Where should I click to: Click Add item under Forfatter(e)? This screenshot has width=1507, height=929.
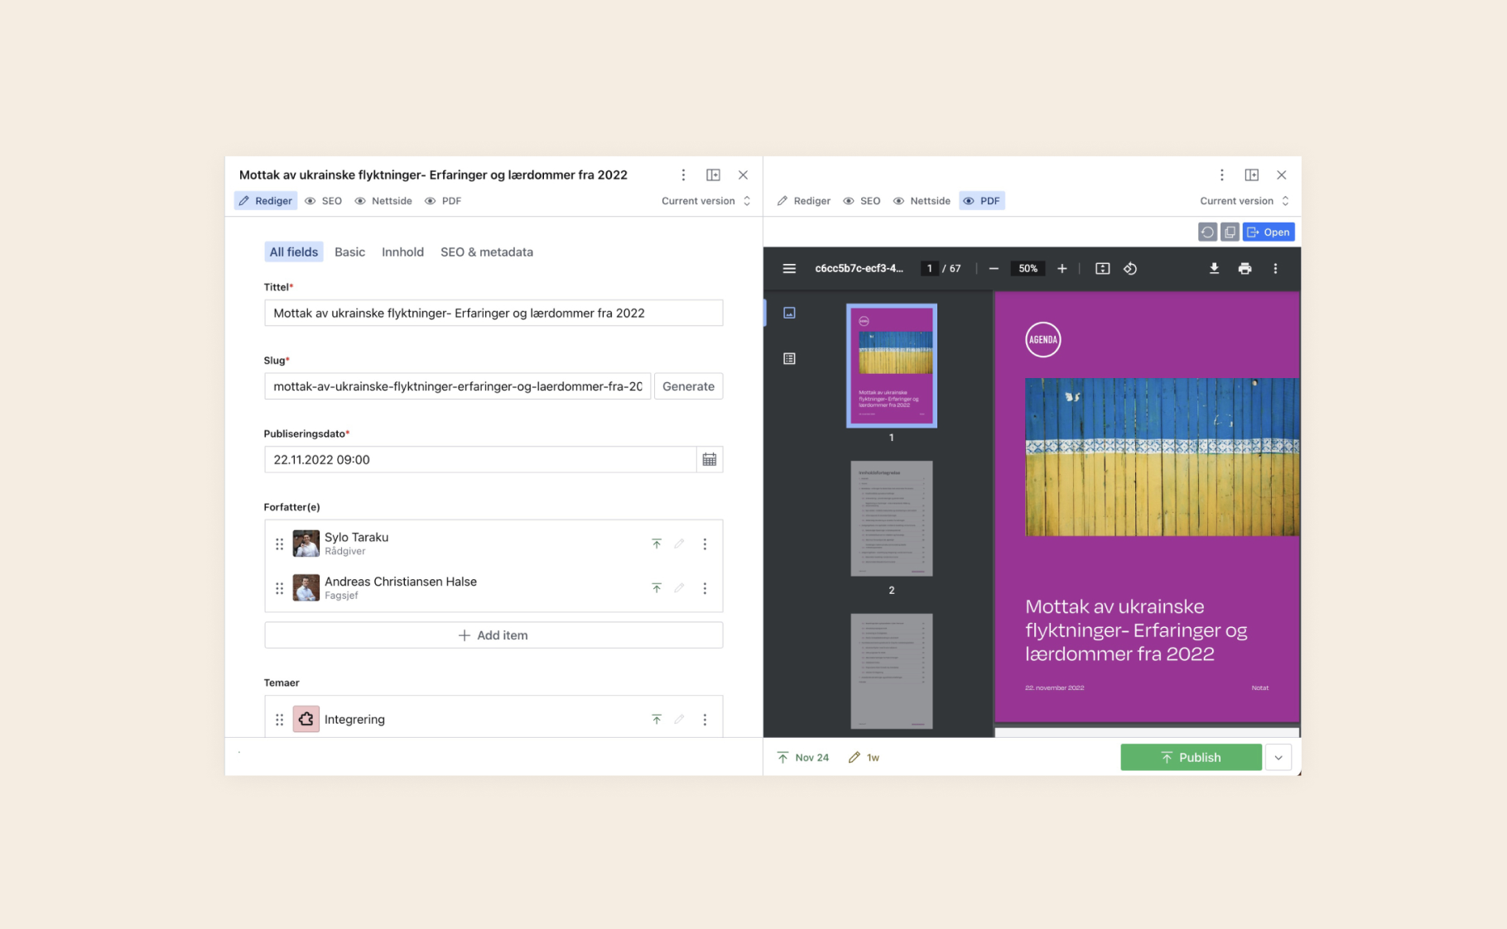click(494, 635)
